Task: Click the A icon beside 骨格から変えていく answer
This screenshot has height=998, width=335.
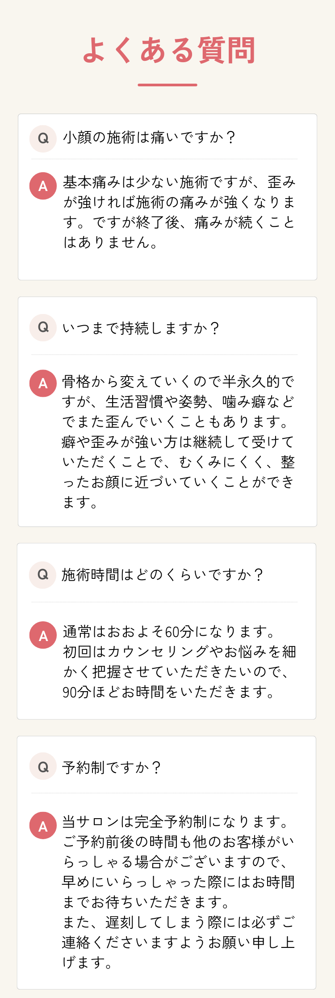Action: [43, 383]
